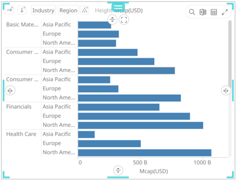The image size is (237, 181).
Task: Show the data table grid icon
Action: coord(214,12)
